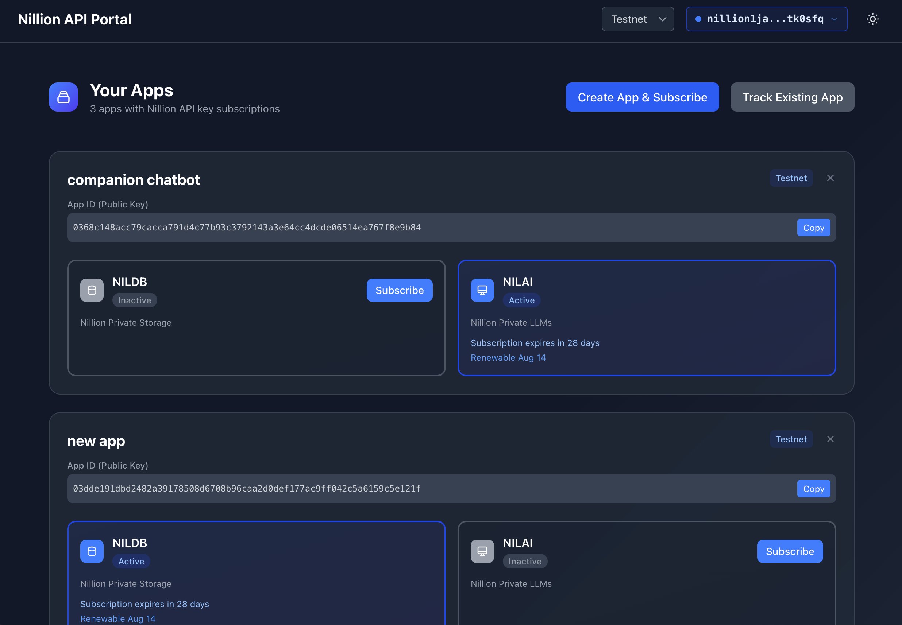
Task: Click the wallet connection status dot
Action: click(699, 18)
